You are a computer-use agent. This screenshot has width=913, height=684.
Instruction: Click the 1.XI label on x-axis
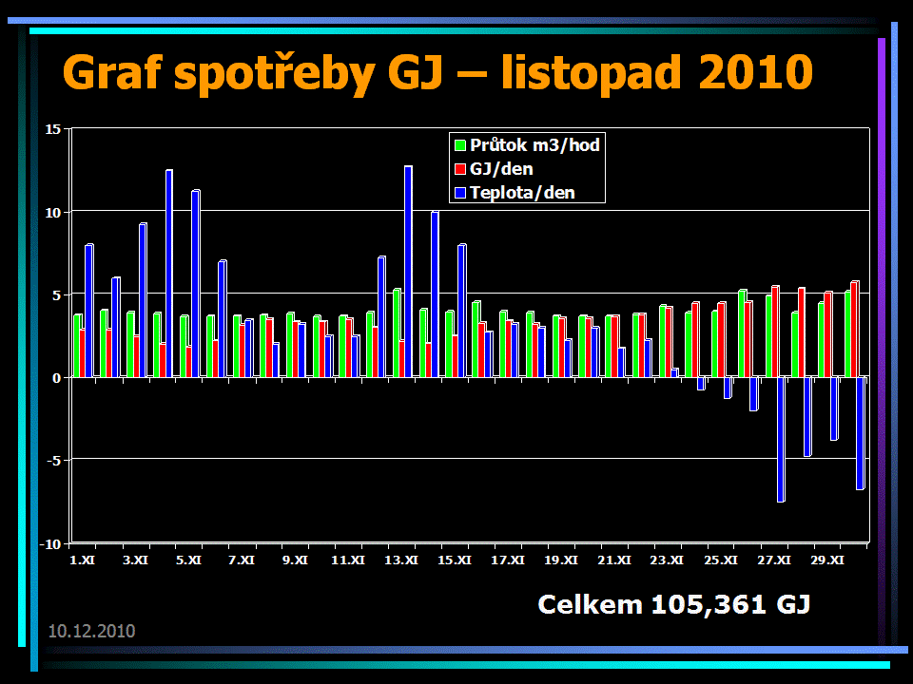click(x=83, y=560)
